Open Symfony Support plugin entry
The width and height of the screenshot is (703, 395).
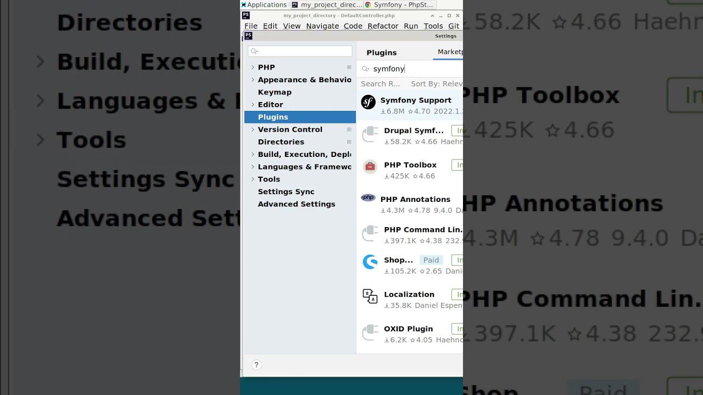[x=410, y=105]
